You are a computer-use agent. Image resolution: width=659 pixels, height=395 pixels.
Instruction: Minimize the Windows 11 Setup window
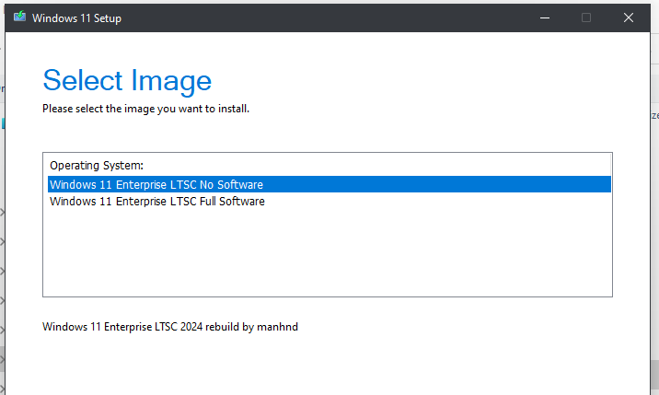[545, 17]
